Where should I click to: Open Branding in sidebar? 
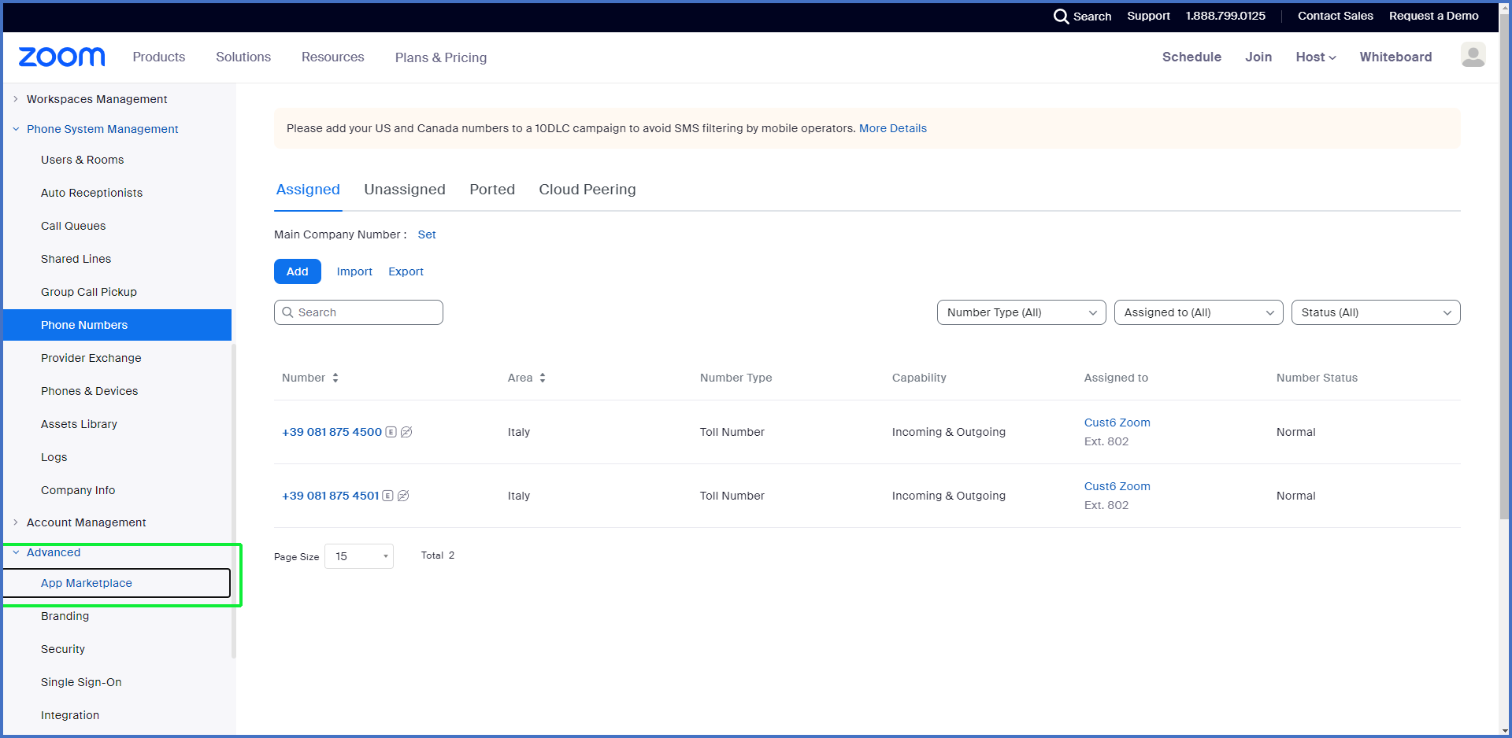point(65,616)
